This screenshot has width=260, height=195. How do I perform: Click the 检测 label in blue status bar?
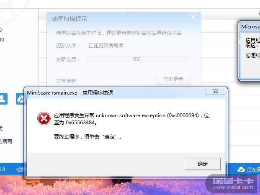click(20, 169)
